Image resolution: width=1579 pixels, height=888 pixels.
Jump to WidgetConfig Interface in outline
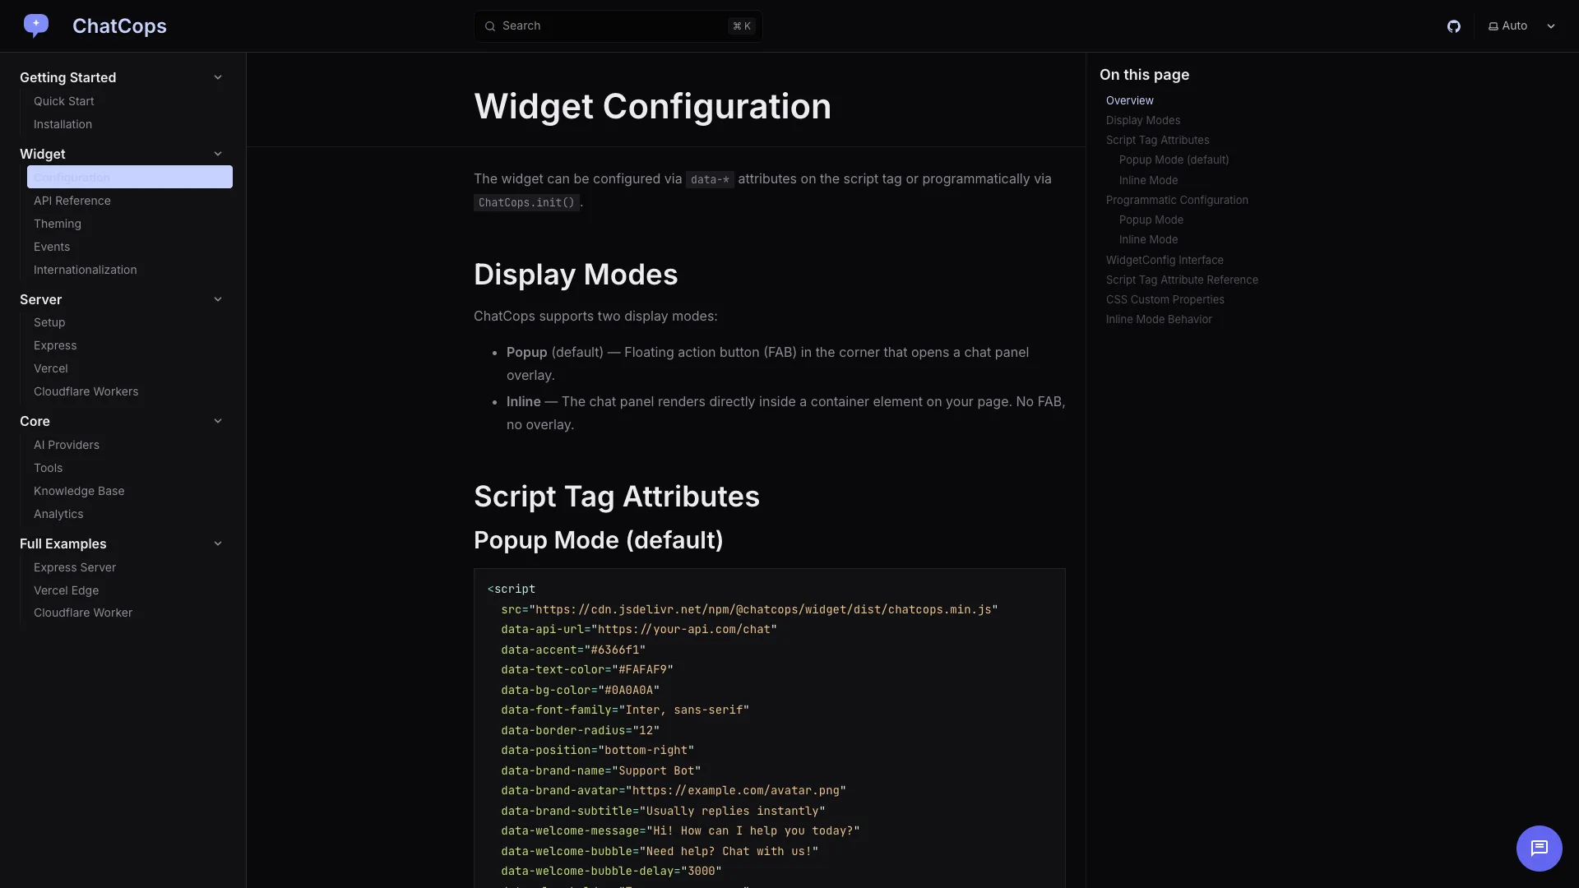(x=1165, y=260)
